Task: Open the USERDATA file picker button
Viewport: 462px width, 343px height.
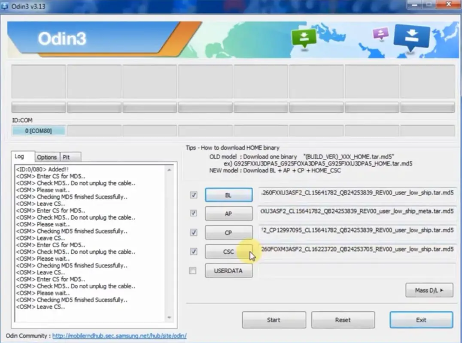Action: pyautogui.click(x=229, y=271)
